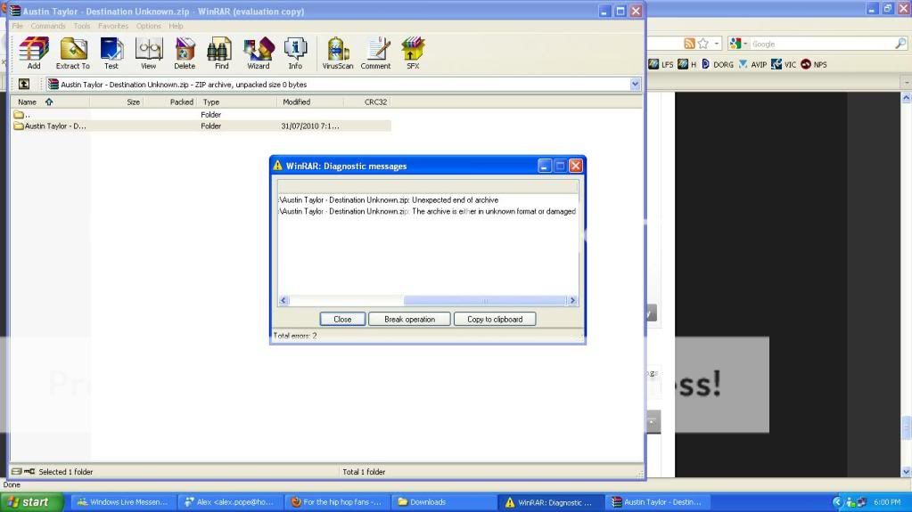The height and width of the screenshot is (512, 912).
Task: Select the parent '..' folder row
Action: [x=201, y=115]
